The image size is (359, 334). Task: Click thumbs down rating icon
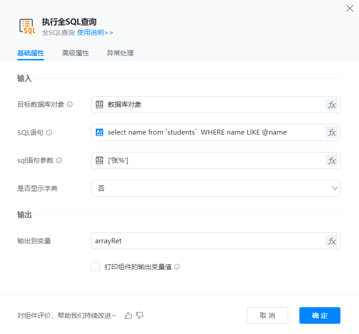click(x=140, y=316)
